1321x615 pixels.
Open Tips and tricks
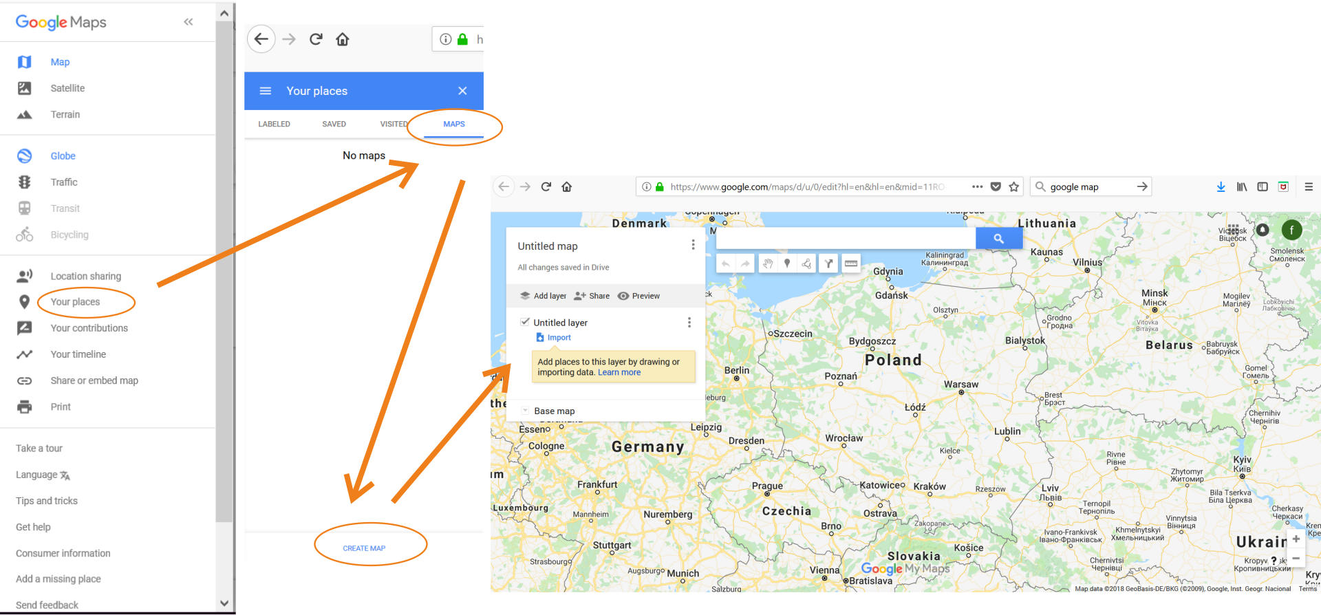click(x=47, y=501)
